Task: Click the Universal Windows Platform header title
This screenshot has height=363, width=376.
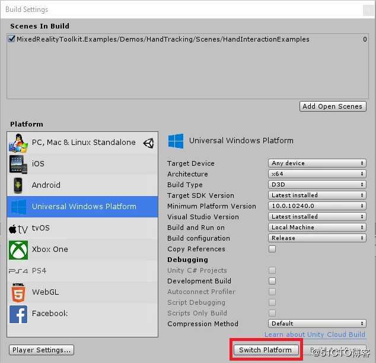Action: [241, 140]
